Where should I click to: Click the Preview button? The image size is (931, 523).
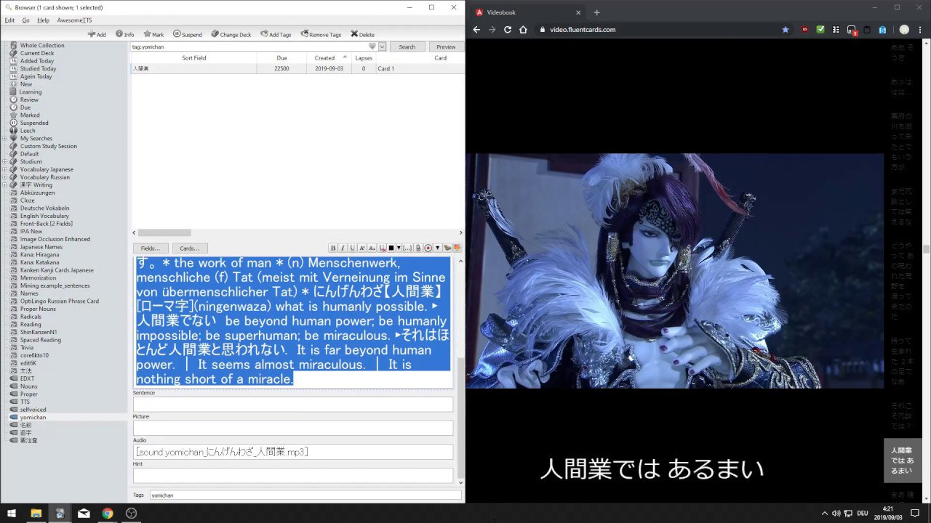[x=446, y=46]
